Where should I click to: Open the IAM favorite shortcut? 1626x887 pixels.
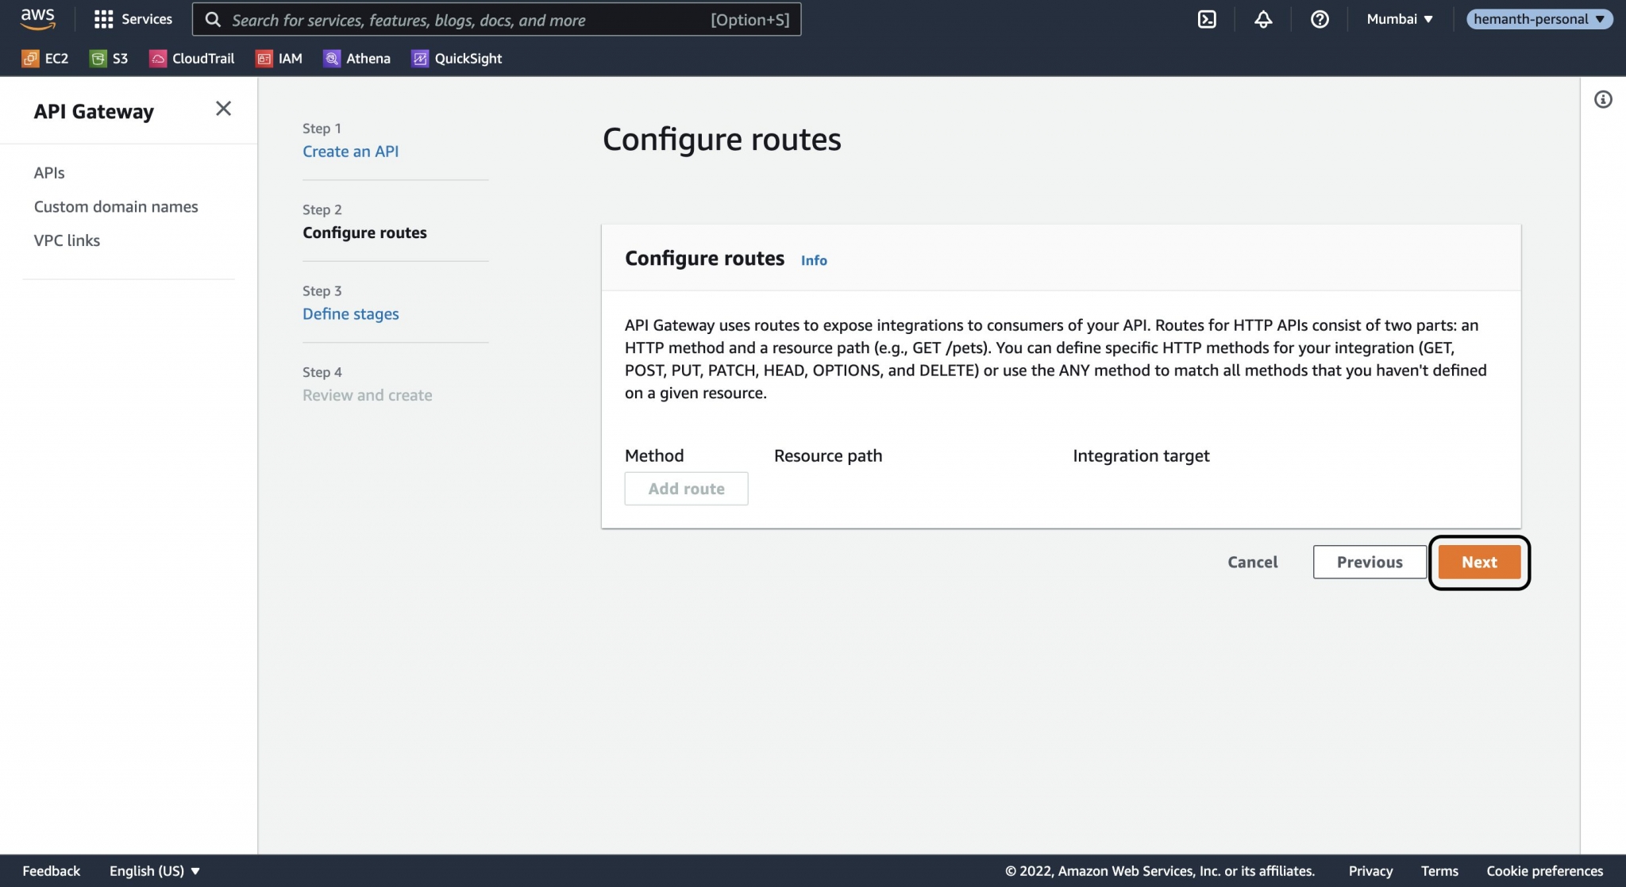(x=279, y=58)
